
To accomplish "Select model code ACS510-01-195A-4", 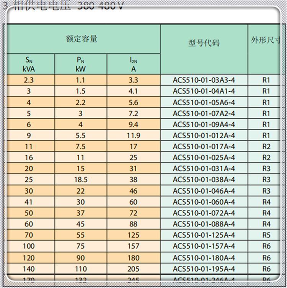I will (x=204, y=269).
